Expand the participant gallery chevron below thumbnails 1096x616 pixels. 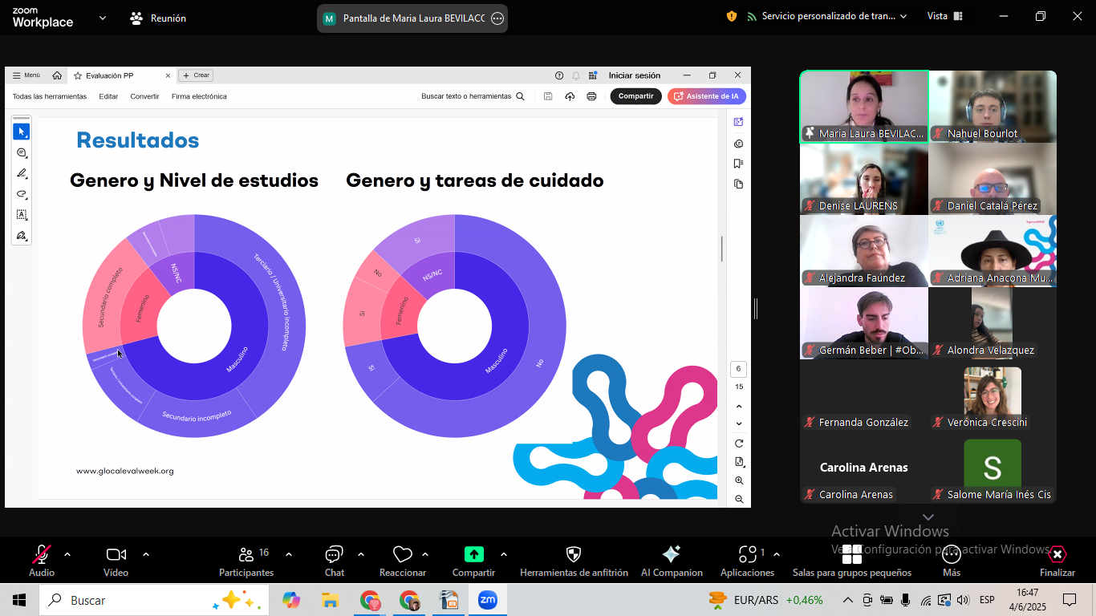tap(928, 517)
